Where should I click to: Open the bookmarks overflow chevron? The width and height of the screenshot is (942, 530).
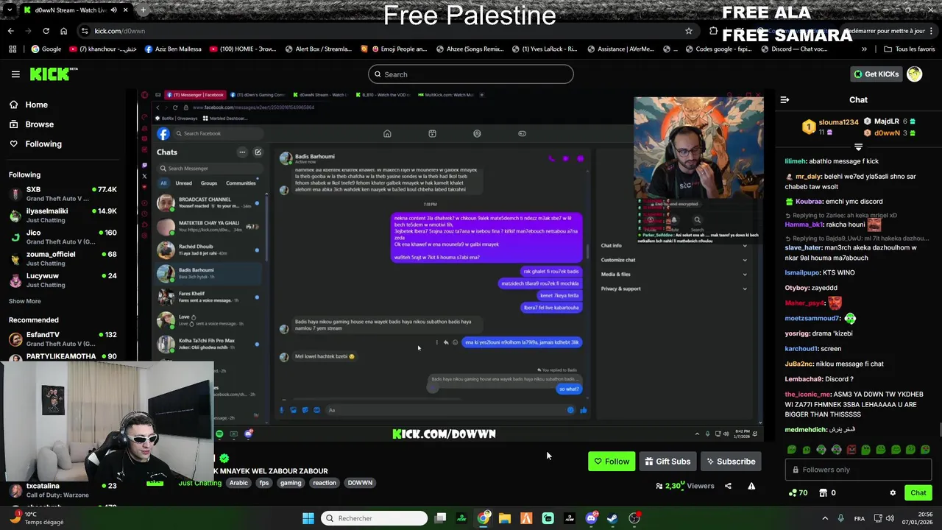(x=864, y=49)
